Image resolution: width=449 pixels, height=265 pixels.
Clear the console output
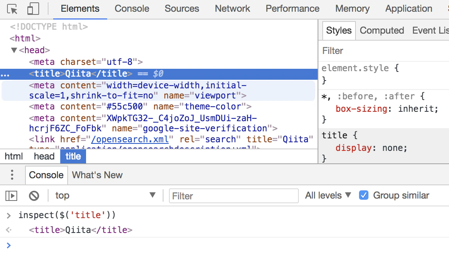click(x=34, y=196)
